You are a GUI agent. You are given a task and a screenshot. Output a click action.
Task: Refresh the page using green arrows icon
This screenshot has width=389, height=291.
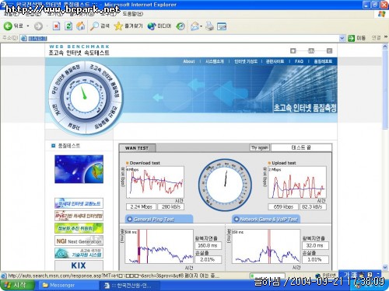click(x=68, y=26)
